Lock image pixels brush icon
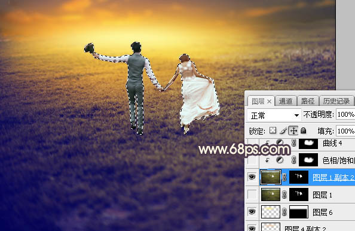This screenshot has width=355, height=231. [x=283, y=130]
